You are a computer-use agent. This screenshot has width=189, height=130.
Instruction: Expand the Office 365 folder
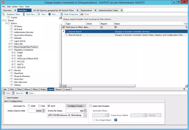[x=9, y=44]
